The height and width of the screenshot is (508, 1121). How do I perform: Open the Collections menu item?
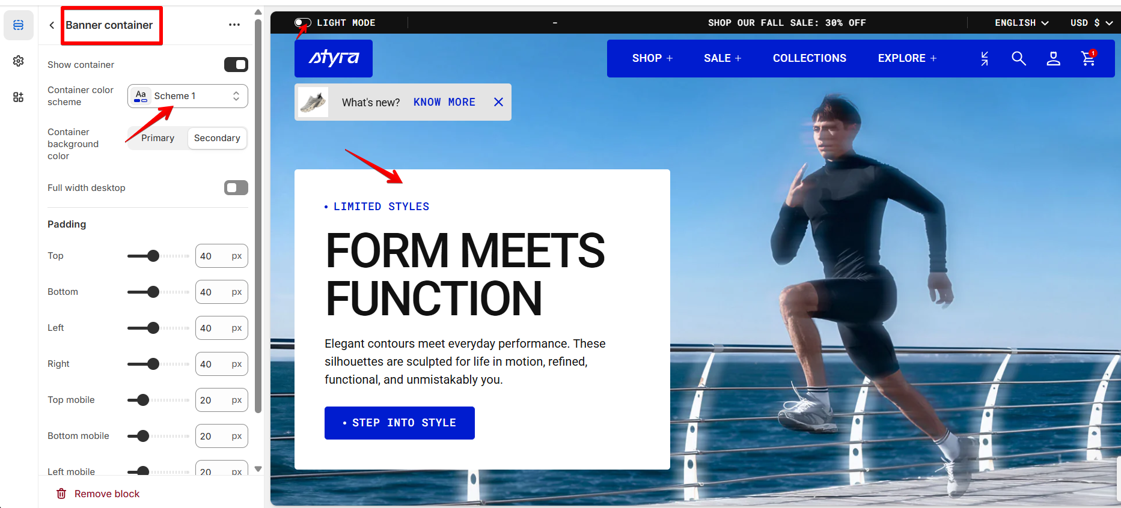[809, 58]
